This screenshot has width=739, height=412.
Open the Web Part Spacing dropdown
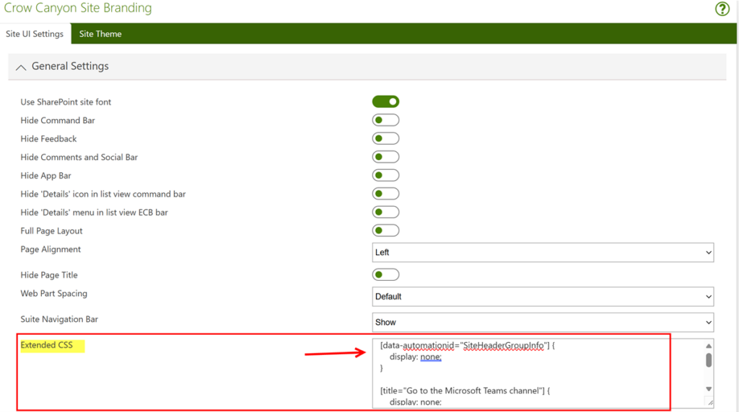click(543, 297)
